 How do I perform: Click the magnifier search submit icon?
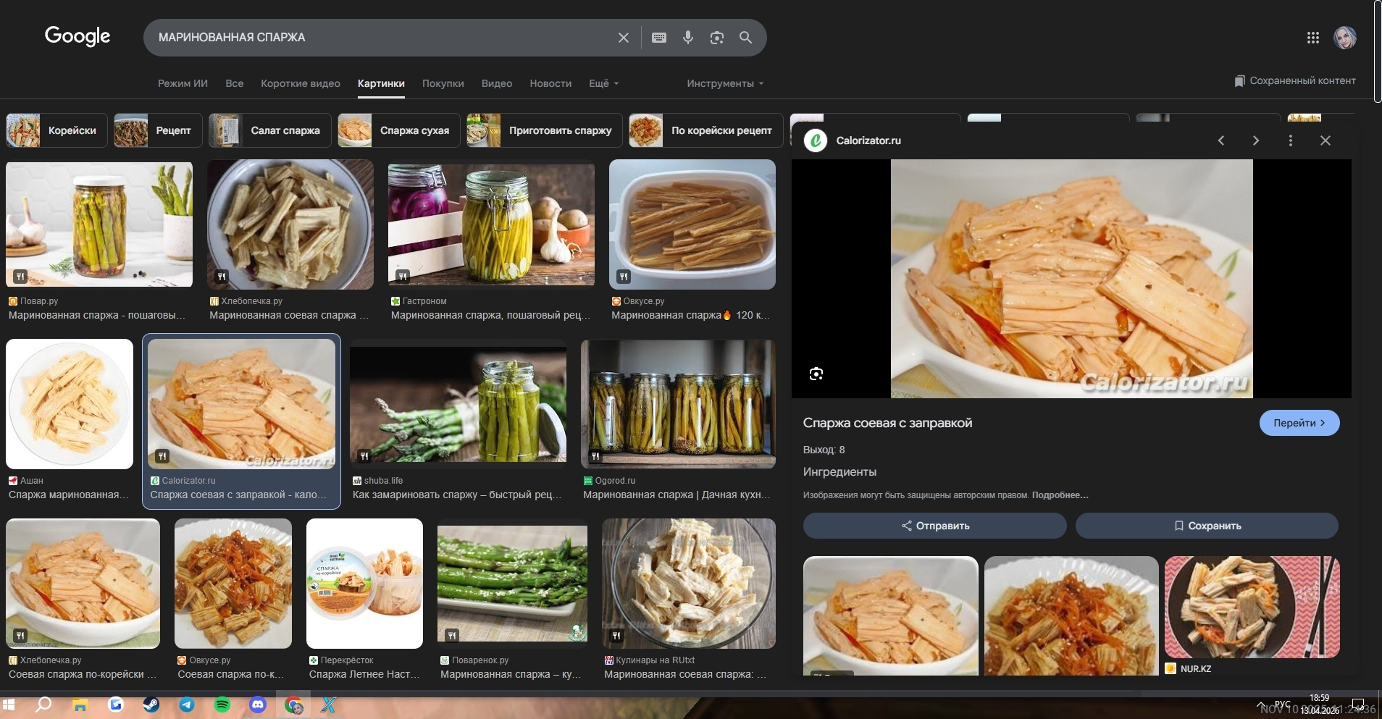click(x=745, y=38)
